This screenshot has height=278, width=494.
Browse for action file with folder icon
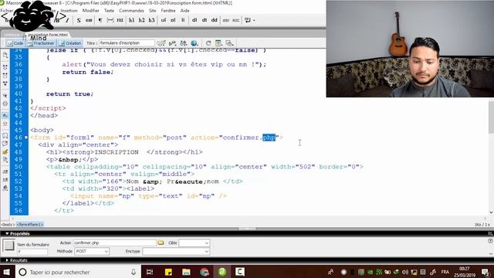click(x=161, y=242)
